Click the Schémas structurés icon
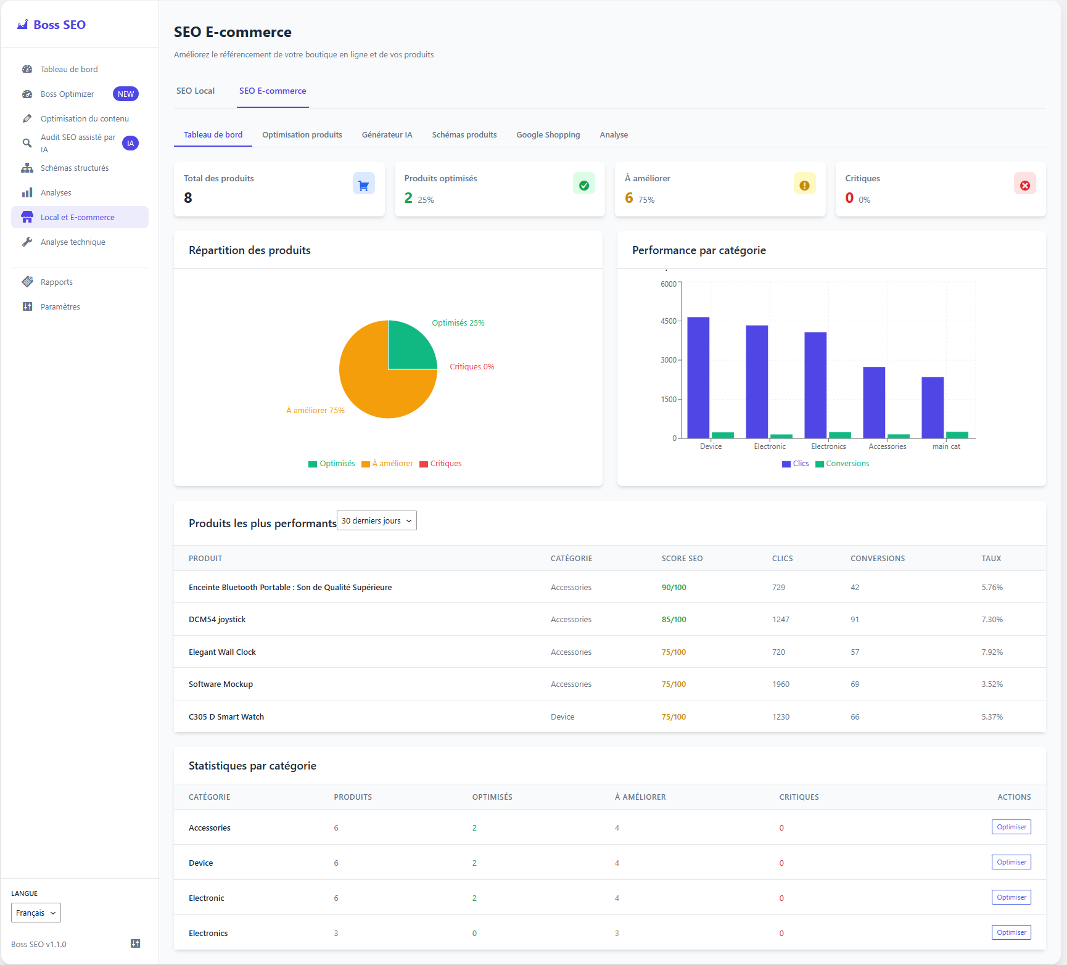 (x=27, y=167)
